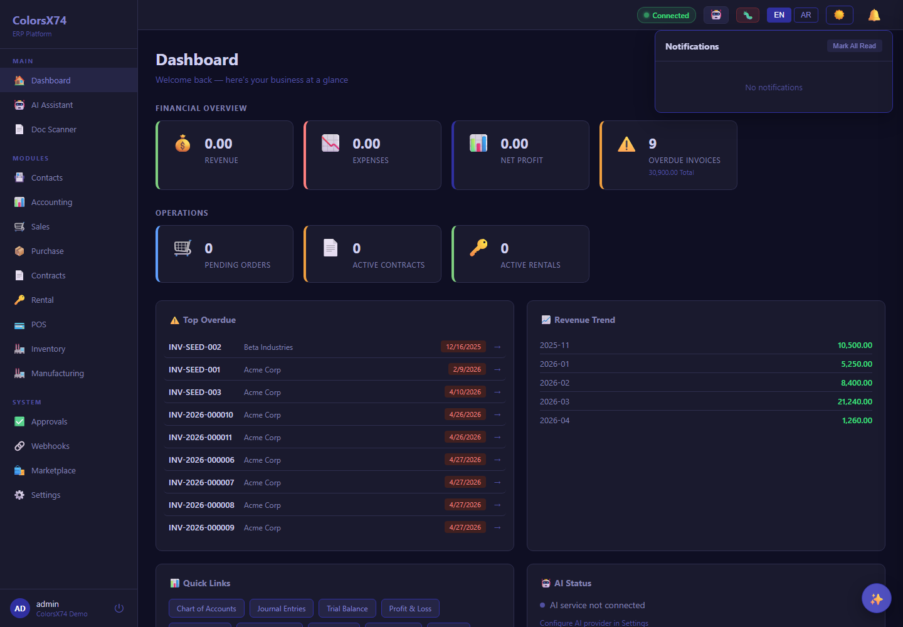Click Configure AI provider in Settings link
The height and width of the screenshot is (627, 903).
[x=594, y=623]
